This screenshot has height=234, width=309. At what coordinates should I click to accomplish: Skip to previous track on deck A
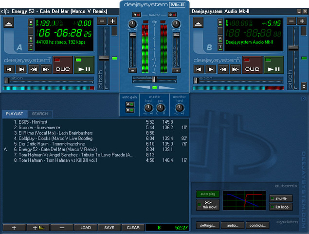click(9, 69)
